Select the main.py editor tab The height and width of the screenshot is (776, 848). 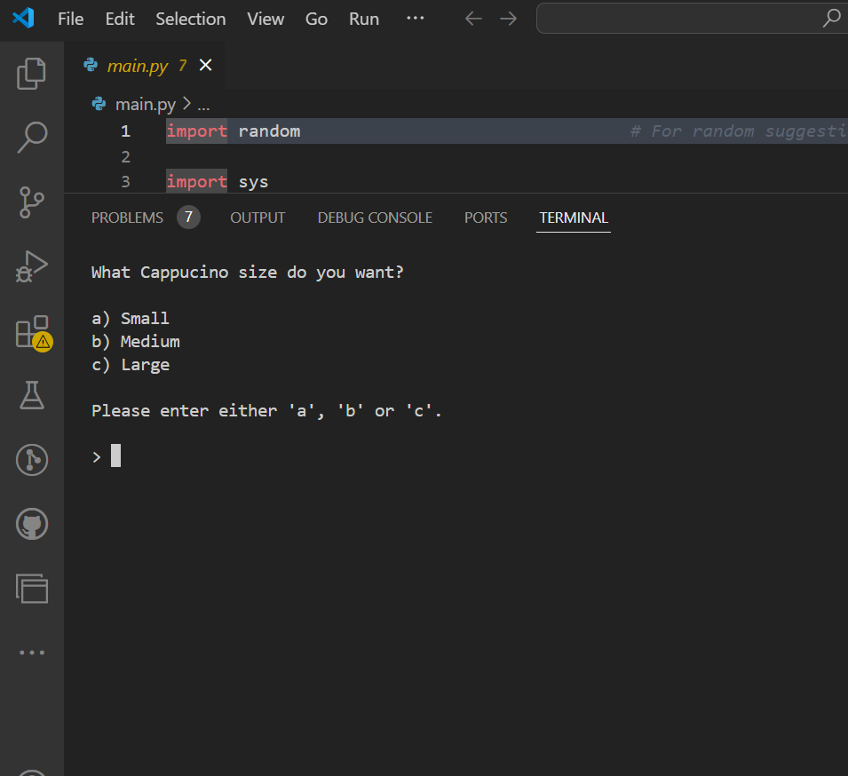tap(144, 66)
